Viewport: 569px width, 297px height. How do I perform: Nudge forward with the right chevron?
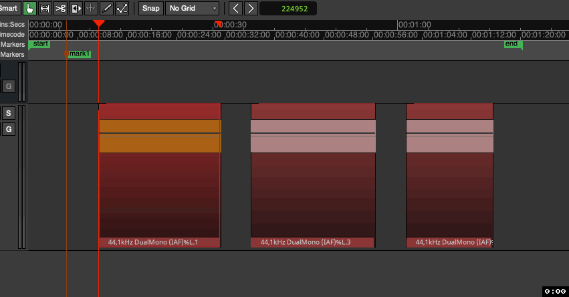click(x=251, y=8)
